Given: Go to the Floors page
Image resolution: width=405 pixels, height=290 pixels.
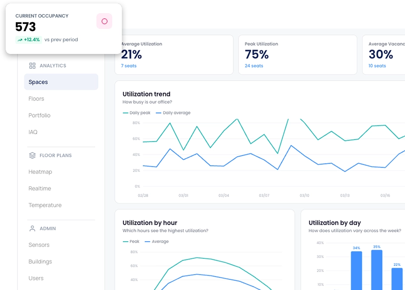Looking at the screenshot, I should (36, 99).
